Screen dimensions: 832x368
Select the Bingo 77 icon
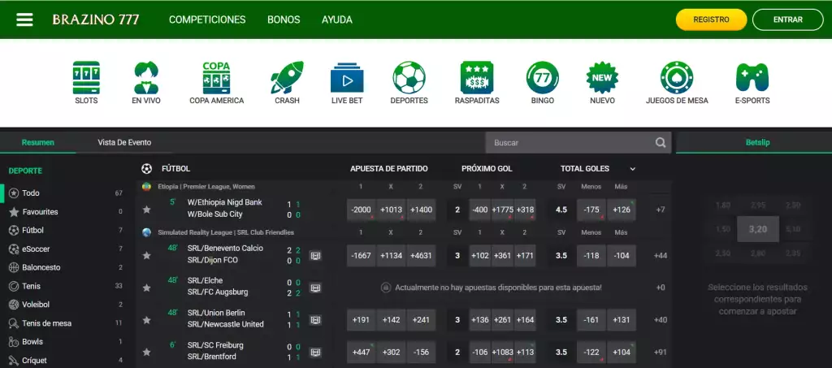point(542,78)
